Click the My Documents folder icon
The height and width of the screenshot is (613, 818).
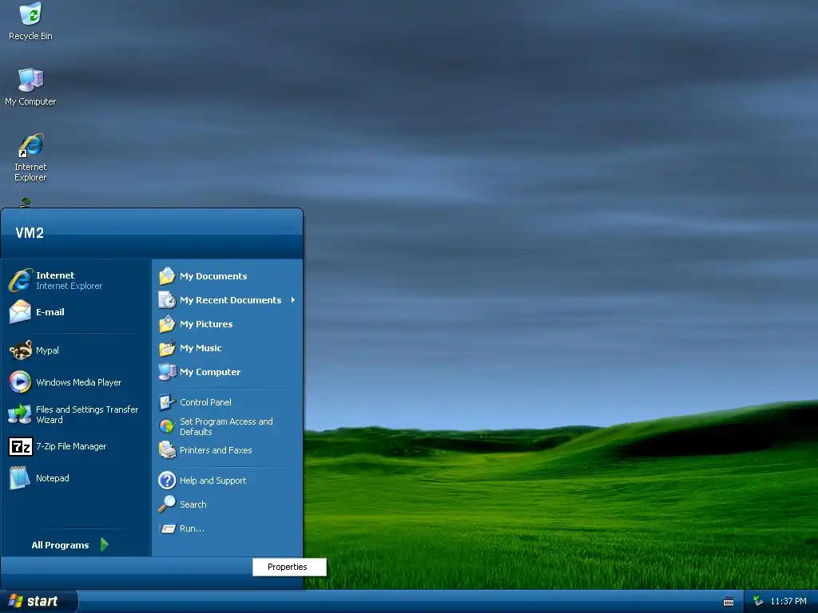coord(167,275)
